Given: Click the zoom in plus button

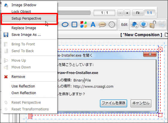Looking at the screenshot, I should point(127,13).
